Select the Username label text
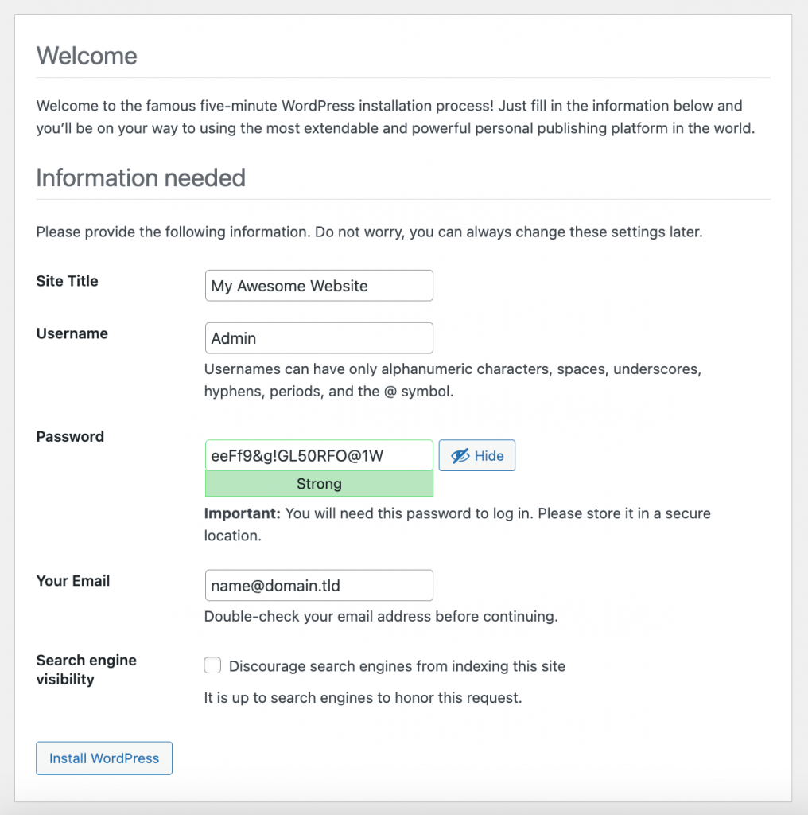 click(72, 333)
